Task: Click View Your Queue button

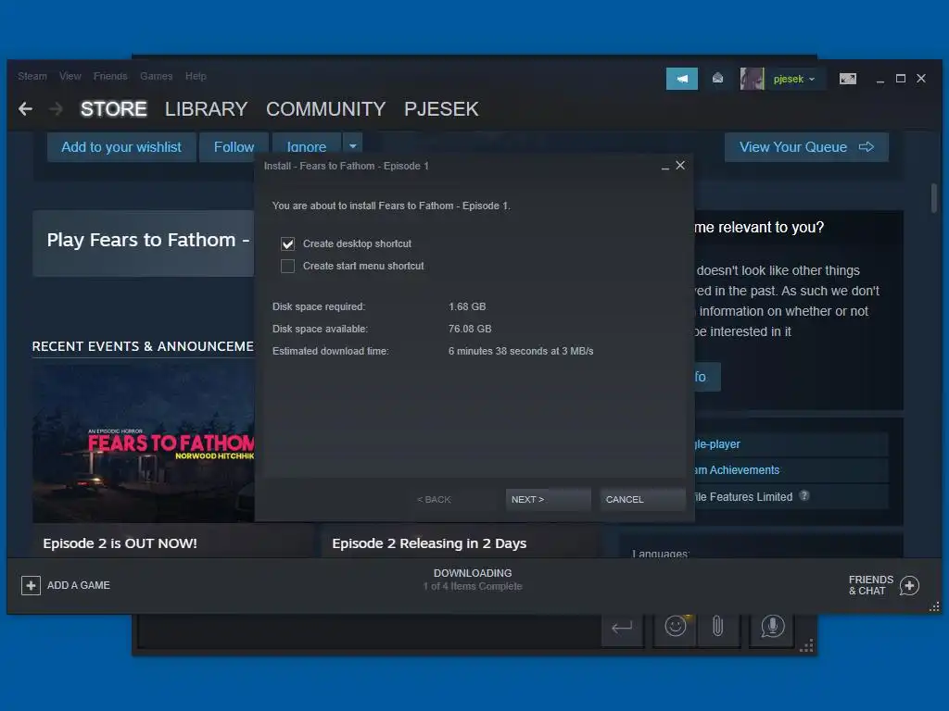Action: [806, 147]
